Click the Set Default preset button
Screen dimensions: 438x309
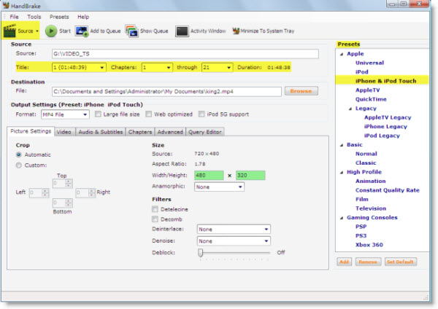[x=400, y=262]
